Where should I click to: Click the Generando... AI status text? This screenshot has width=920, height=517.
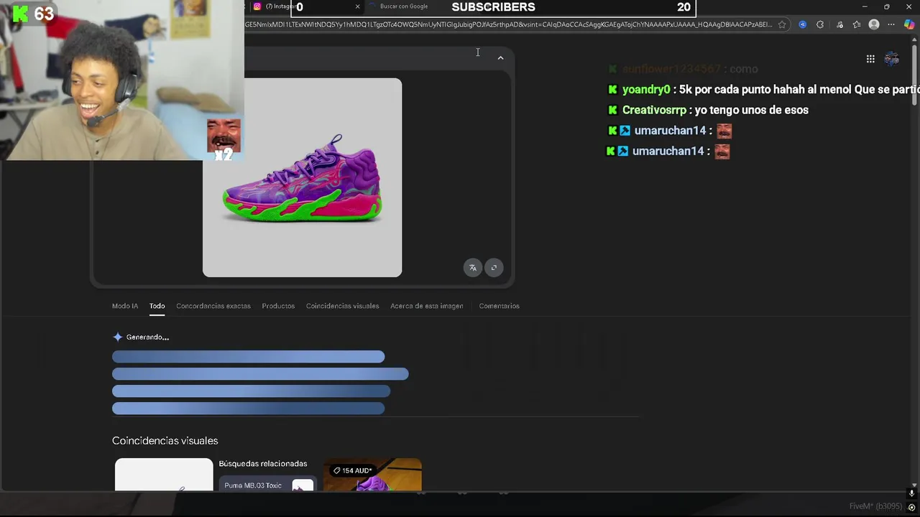147,337
